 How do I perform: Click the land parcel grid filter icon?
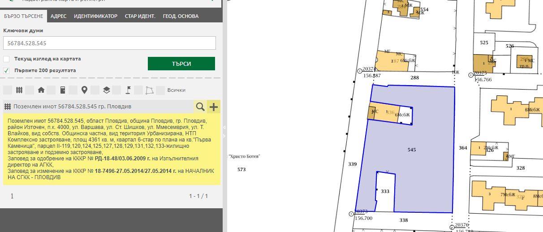click(19, 90)
